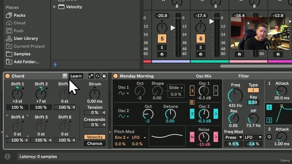Toggle the Noise N on/off button
This screenshot has width=292, height=164.
click(192, 137)
